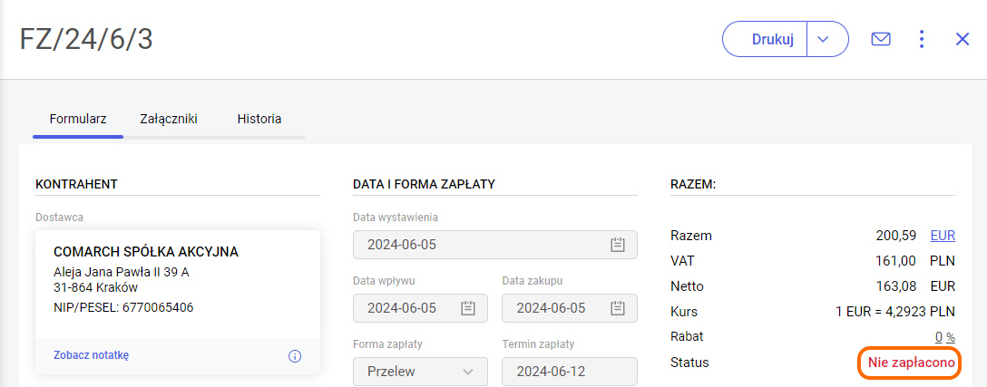
Task: Open calendar for Data wpływu
Action: pyautogui.click(x=468, y=308)
